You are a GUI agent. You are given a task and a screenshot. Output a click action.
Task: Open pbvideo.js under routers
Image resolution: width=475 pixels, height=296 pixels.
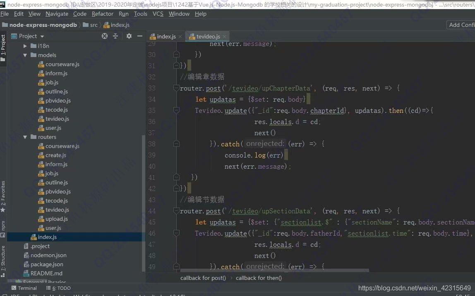(x=55, y=191)
